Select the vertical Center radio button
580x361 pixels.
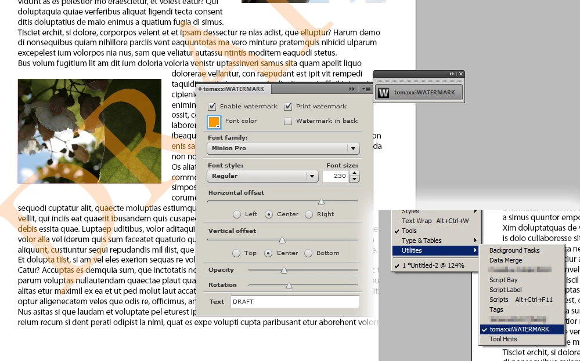click(x=268, y=253)
